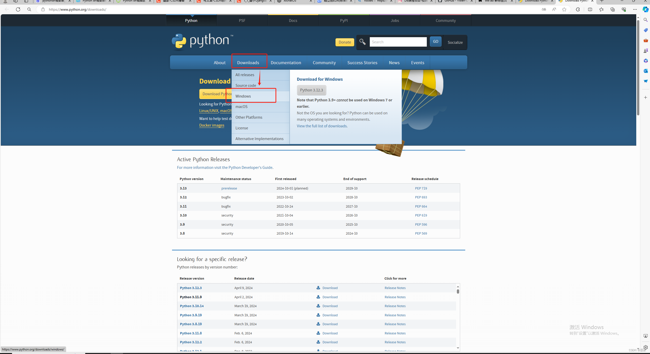
Task: Open Settings and more ellipsis menu
Action: coord(635,9)
